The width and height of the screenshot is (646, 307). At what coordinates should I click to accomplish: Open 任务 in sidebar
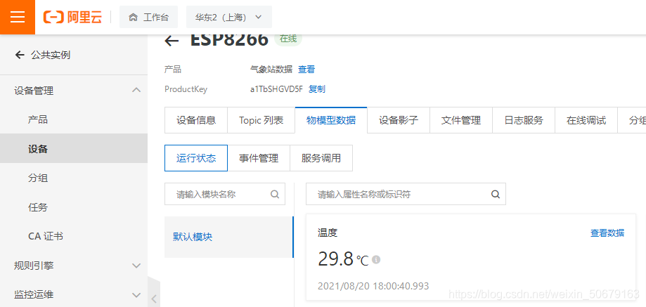pos(38,207)
